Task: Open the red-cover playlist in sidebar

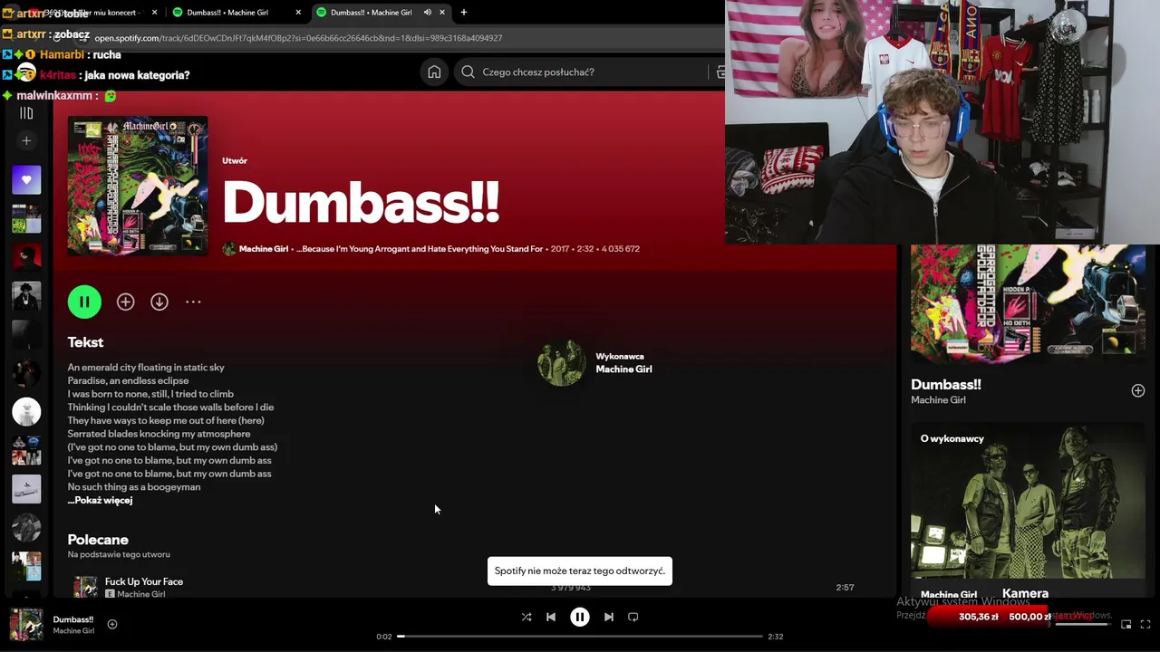Action: tap(26, 257)
